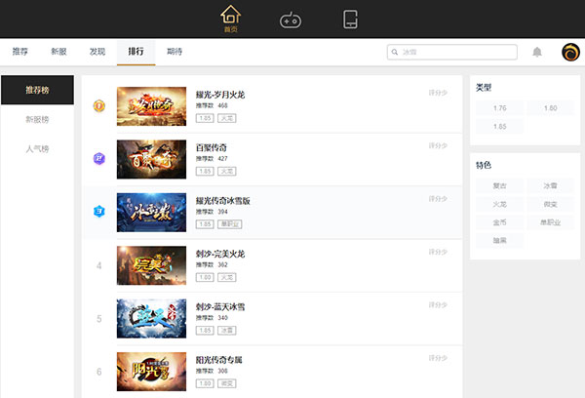The width and height of the screenshot is (585, 398).
Task: Click the rank number 5
Action: tap(98, 318)
